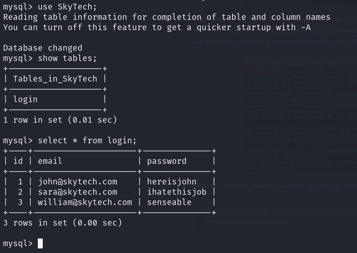This screenshot has width=357, height=253.
Task: Click the 'select * from login;' command
Action: point(87,141)
